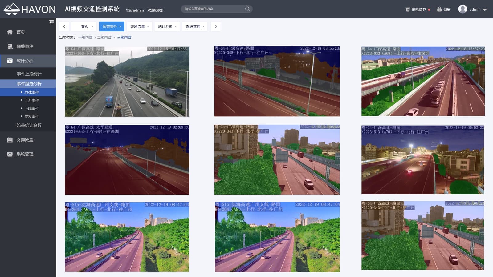
Task: Open camera image dated 2022-12-19 00:02:22
Action: click(x=422, y=159)
